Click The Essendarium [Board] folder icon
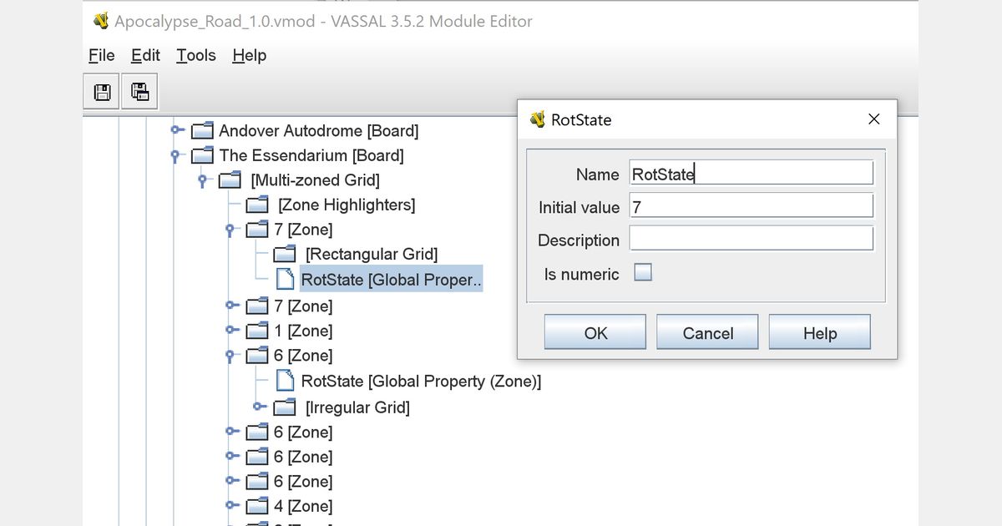 pos(201,155)
